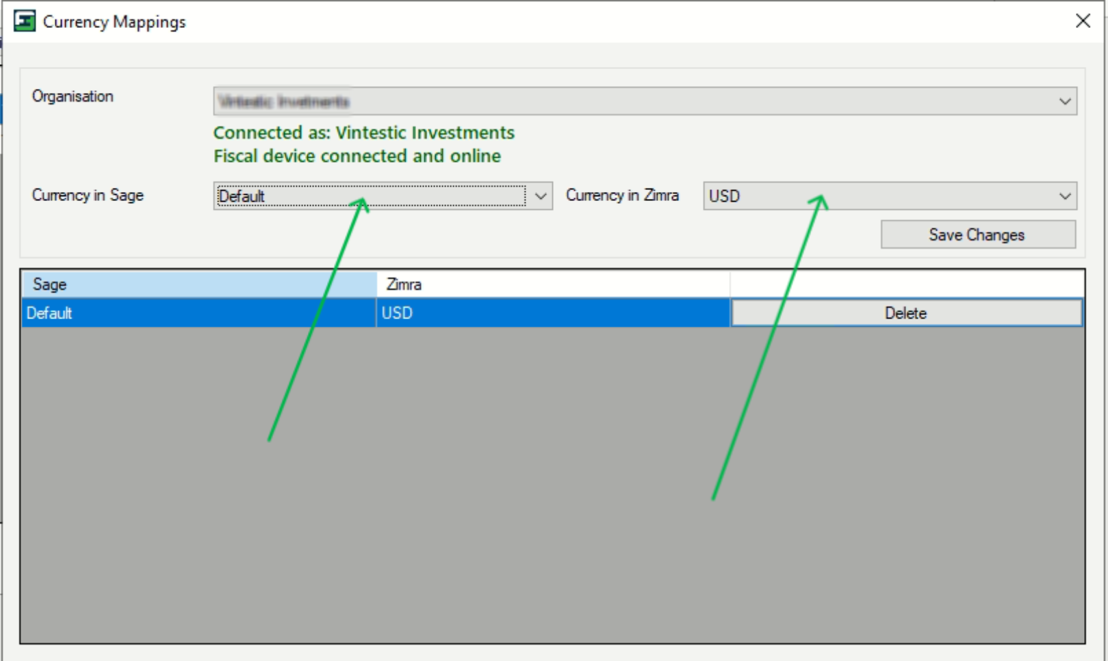Viewport: 1108px width, 661px height.
Task: Open the Currency in Zimra dropdown
Action: click(890, 196)
